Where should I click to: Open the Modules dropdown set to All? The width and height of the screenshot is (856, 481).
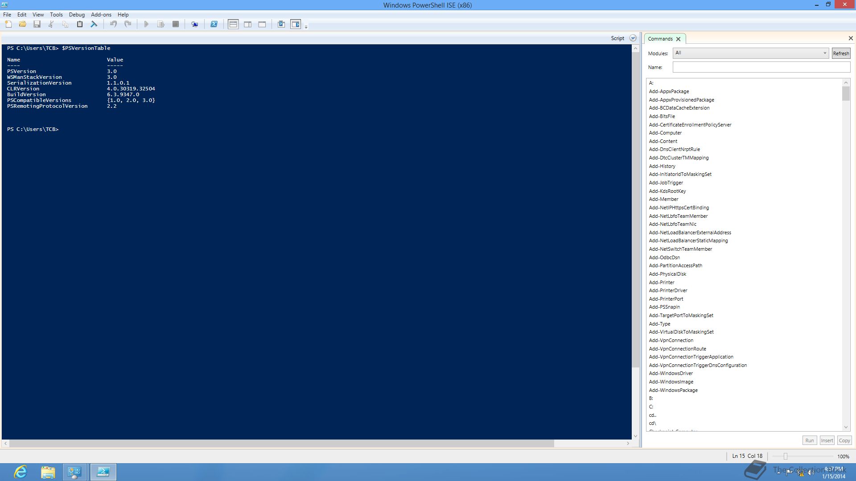pyautogui.click(x=751, y=53)
